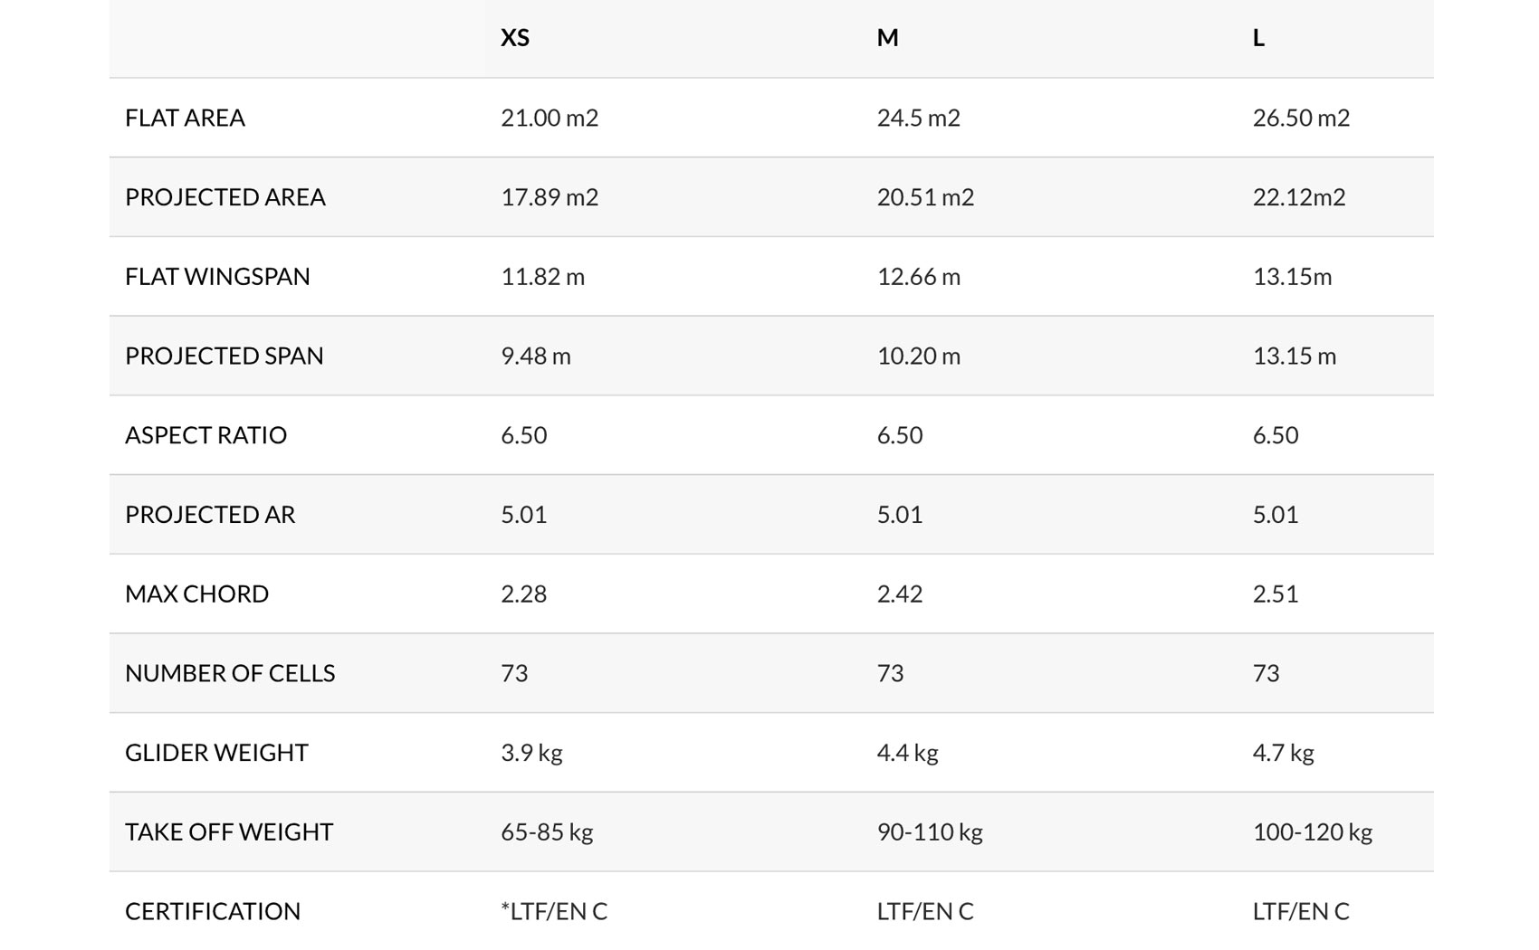Click the ASPECT RATIO row label
Viewport: 1539px width, 950px height.
[x=206, y=435]
